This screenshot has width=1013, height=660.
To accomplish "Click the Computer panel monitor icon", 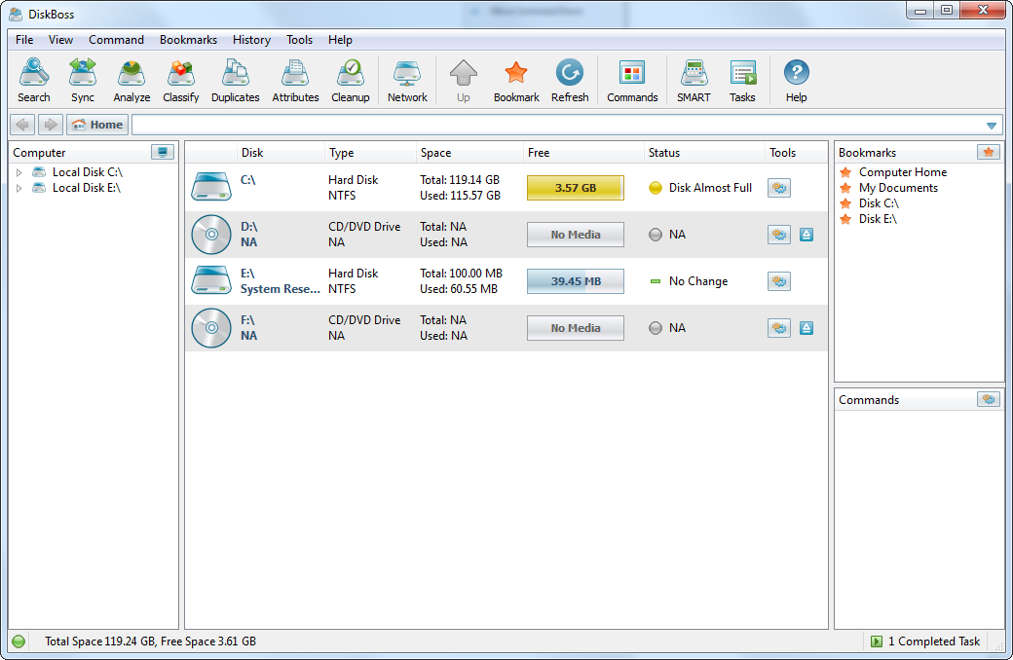I will click(x=162, y=152).
